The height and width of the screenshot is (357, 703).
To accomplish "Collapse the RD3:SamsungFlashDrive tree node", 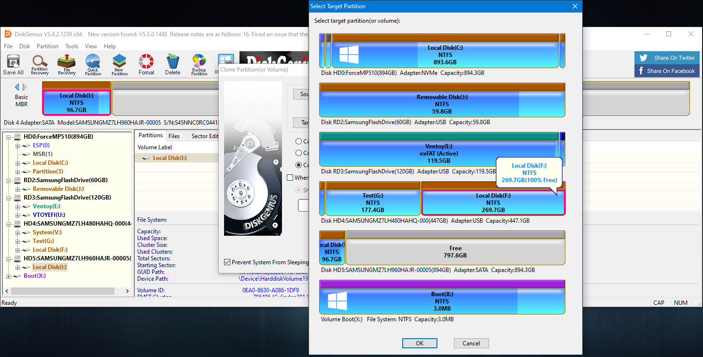I will [x=9, y=198].
